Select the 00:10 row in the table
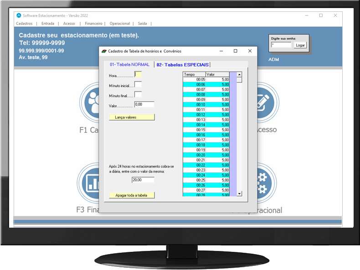Screen dimensions: 360x270 (x=206, y=105)
